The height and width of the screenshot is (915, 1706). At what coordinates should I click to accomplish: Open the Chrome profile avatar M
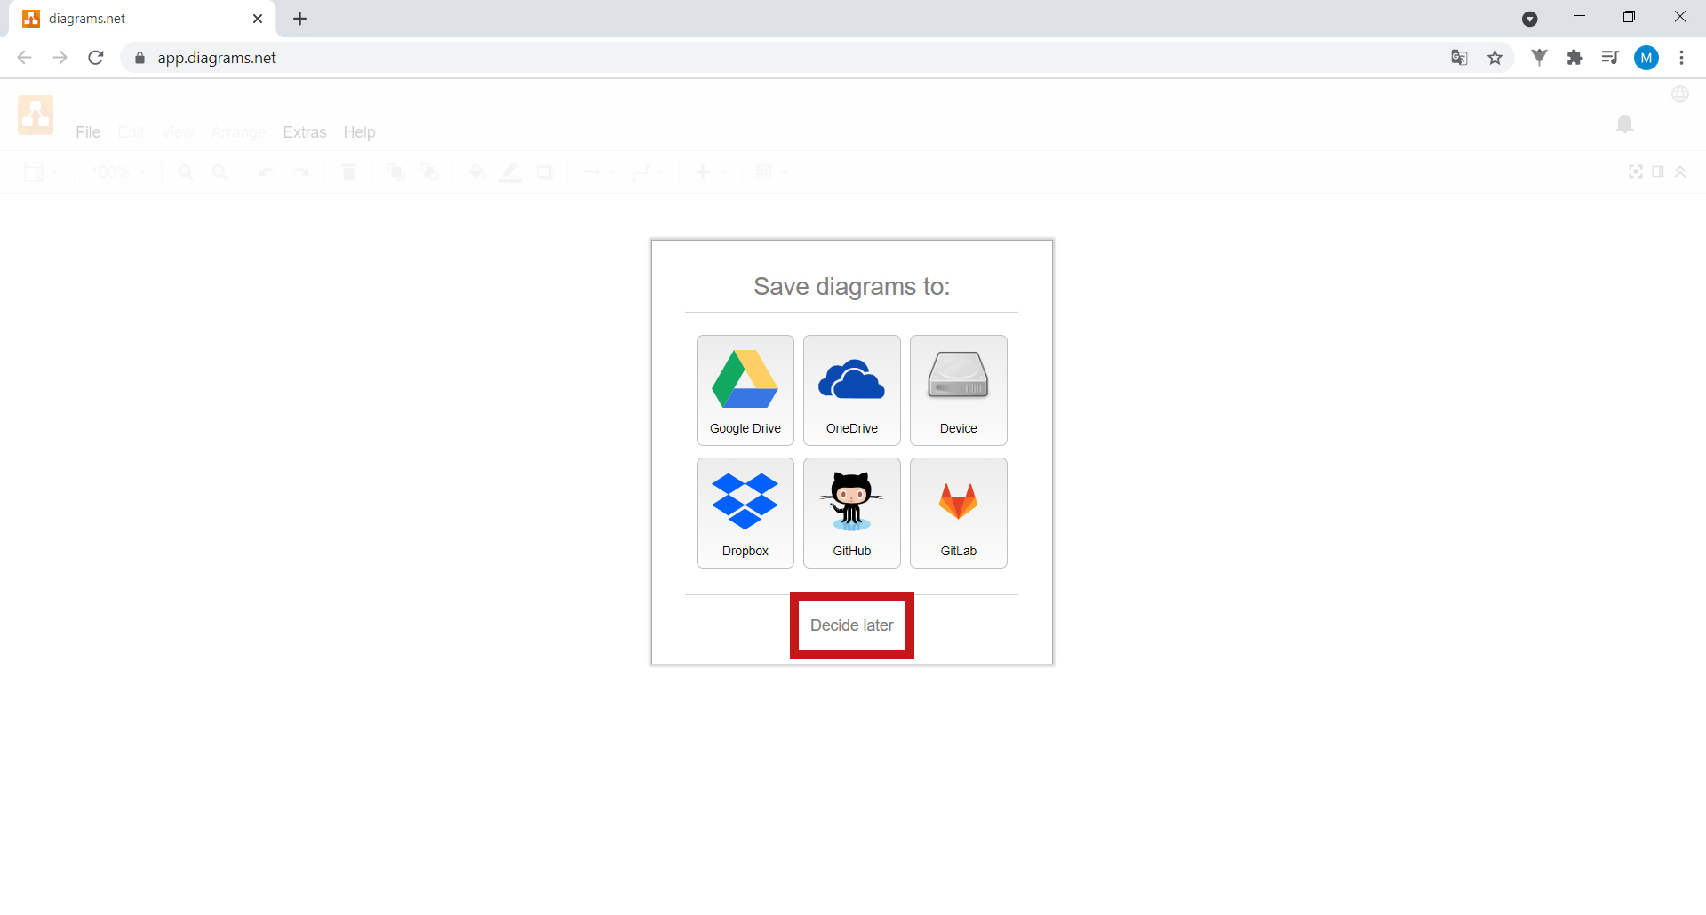pyautogui.click(x=1646, y=58)
